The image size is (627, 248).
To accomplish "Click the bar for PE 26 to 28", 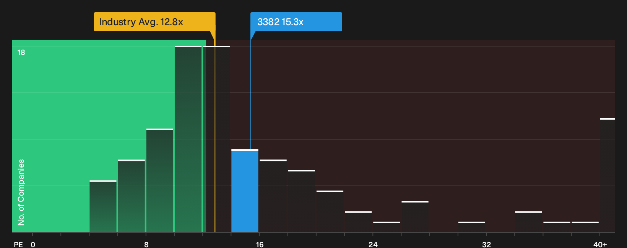I will [x=415, y=217].
